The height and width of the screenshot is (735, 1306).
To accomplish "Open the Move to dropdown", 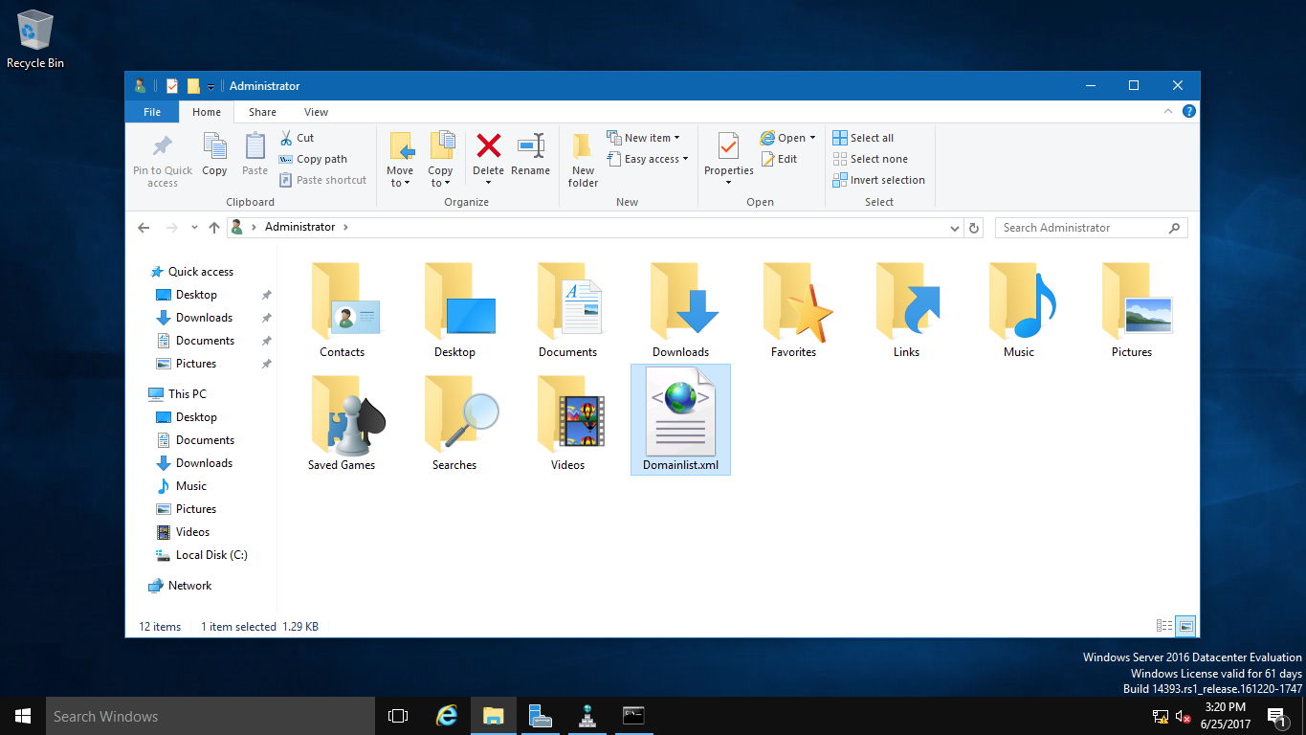I will tap(400, 160).
